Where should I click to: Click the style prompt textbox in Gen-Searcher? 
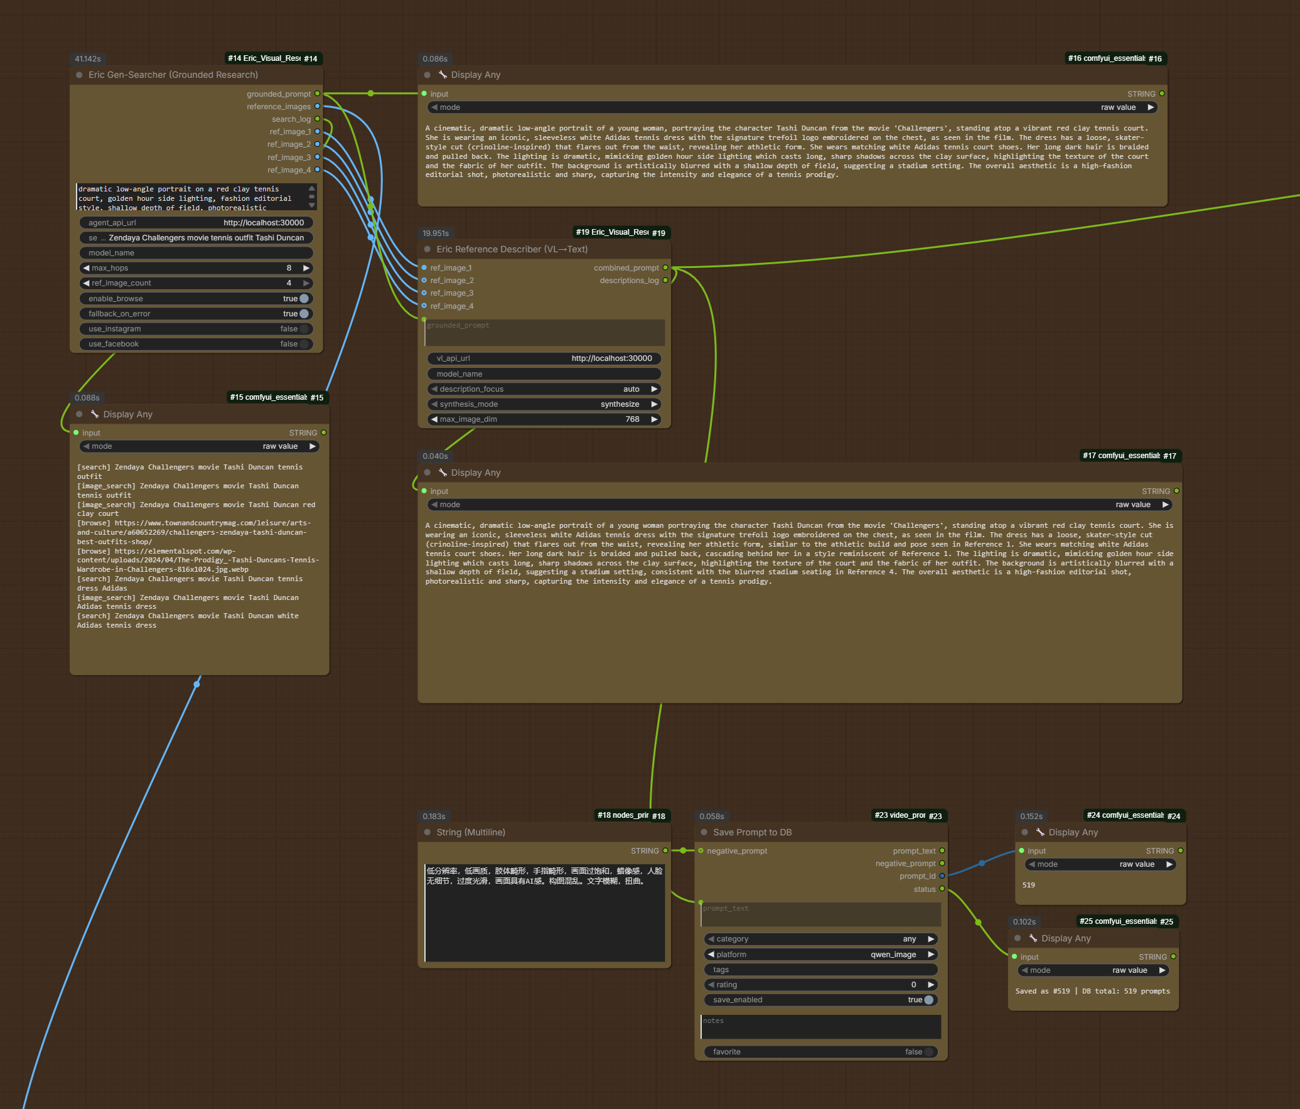coord(196,197)
